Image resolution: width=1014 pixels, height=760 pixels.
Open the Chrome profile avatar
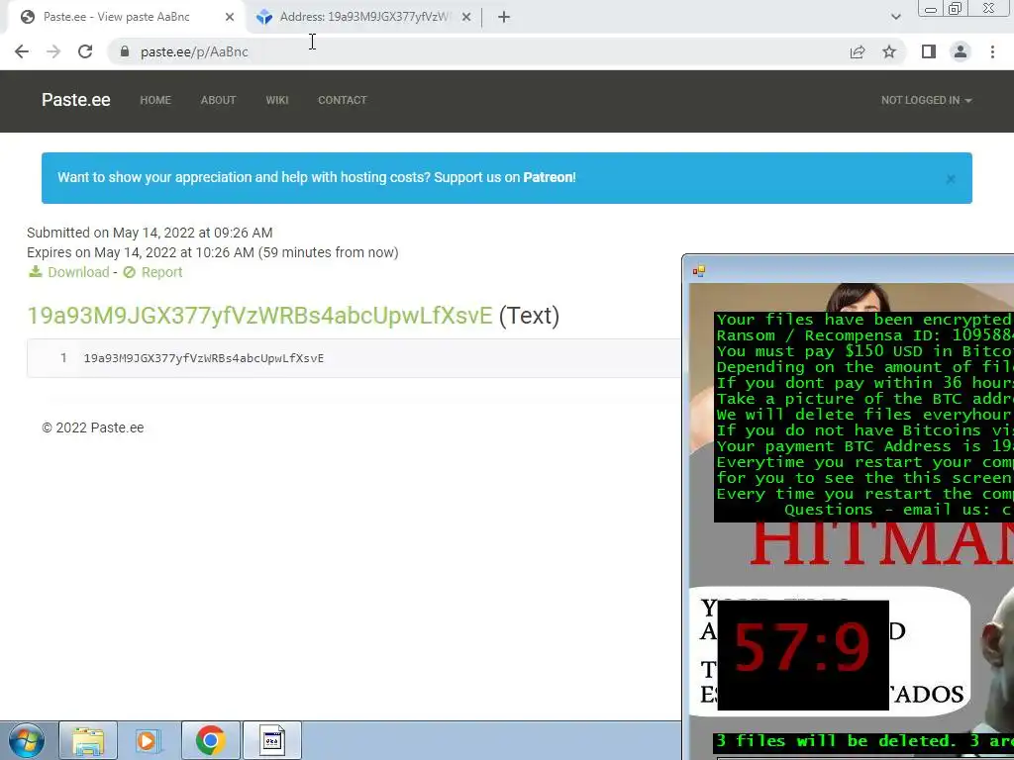(961, 51)
